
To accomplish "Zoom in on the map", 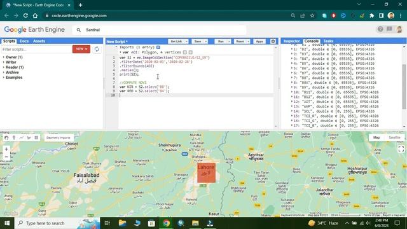I will pos(6,149).
